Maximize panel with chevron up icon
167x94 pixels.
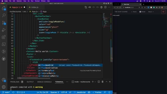point(106,82)
